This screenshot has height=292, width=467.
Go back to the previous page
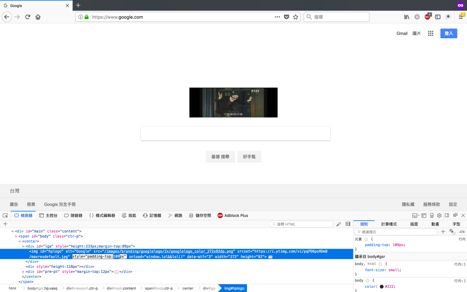pos(7,17)
